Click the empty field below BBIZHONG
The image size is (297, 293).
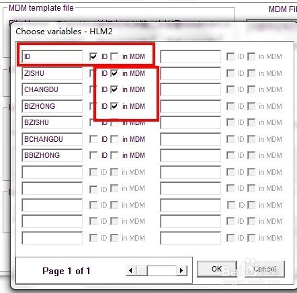tap(52, 172)
